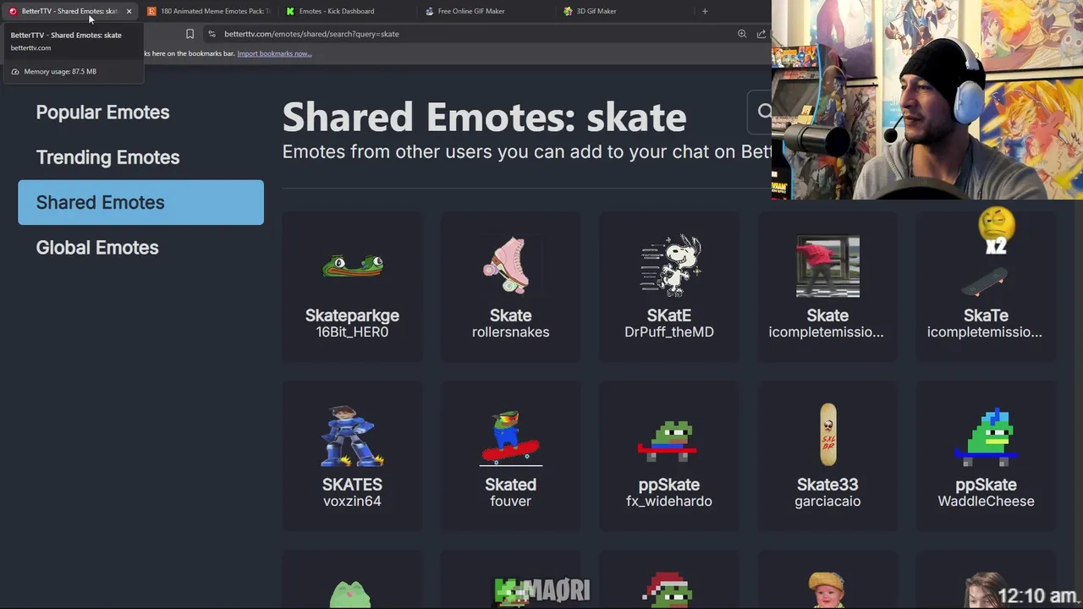Open the baby with hat emote in bottom row
Screen dimensions: 1083x609
tap(827, 579)
